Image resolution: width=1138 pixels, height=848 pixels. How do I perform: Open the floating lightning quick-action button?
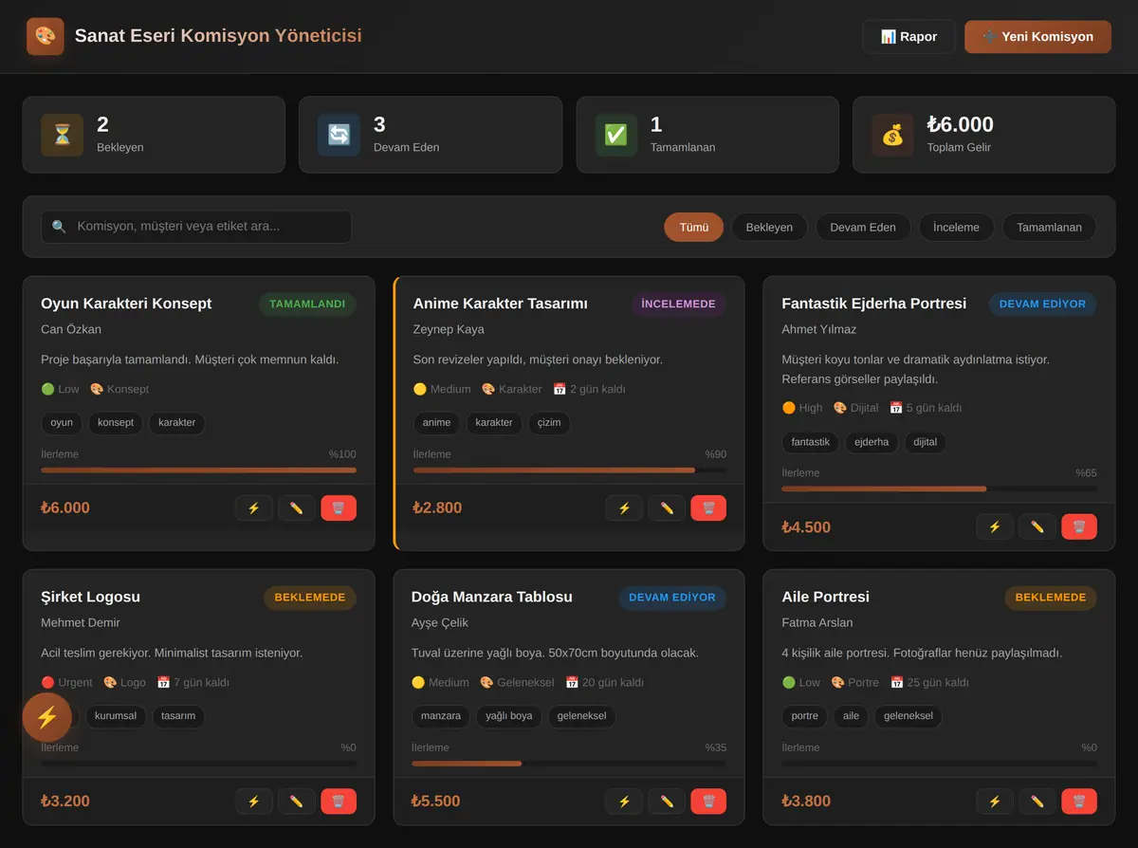pos(47,717)
